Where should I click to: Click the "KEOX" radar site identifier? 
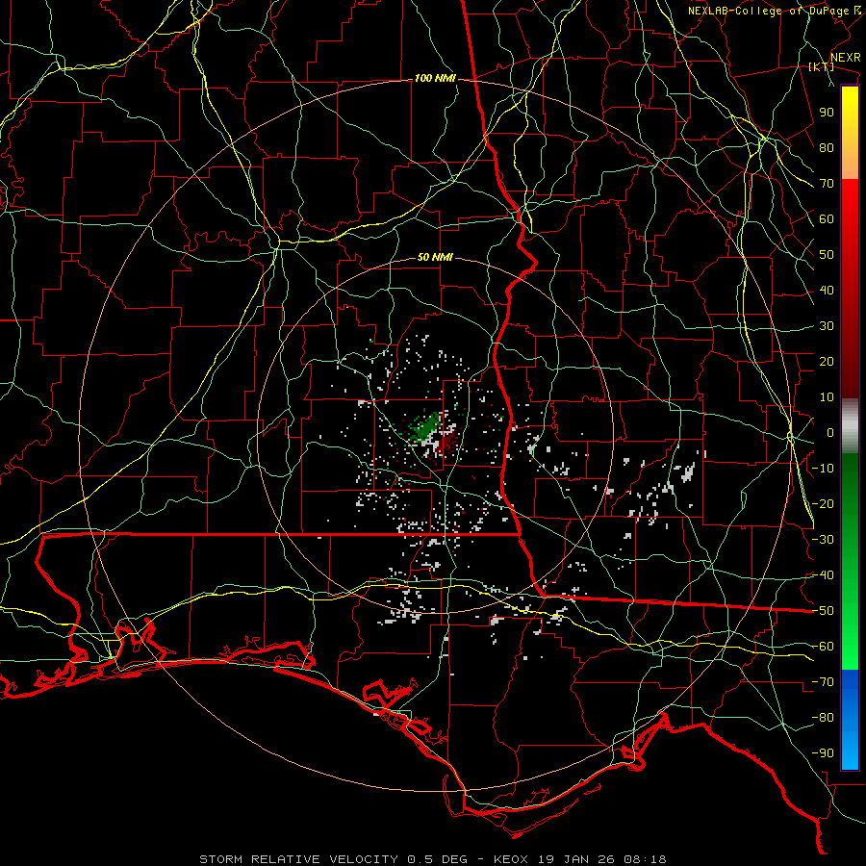[511, 859]
